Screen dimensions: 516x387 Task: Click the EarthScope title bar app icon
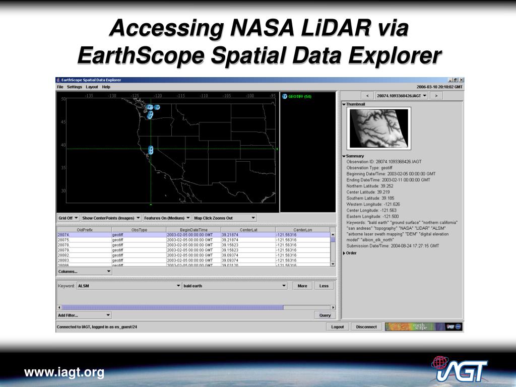[58, 80]
